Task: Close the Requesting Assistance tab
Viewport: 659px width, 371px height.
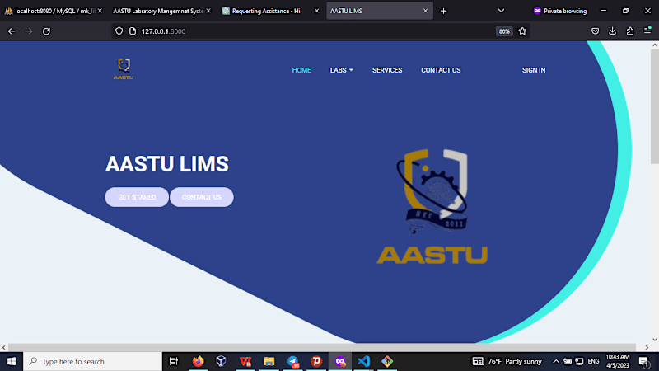Action: (x=317, y=11)
